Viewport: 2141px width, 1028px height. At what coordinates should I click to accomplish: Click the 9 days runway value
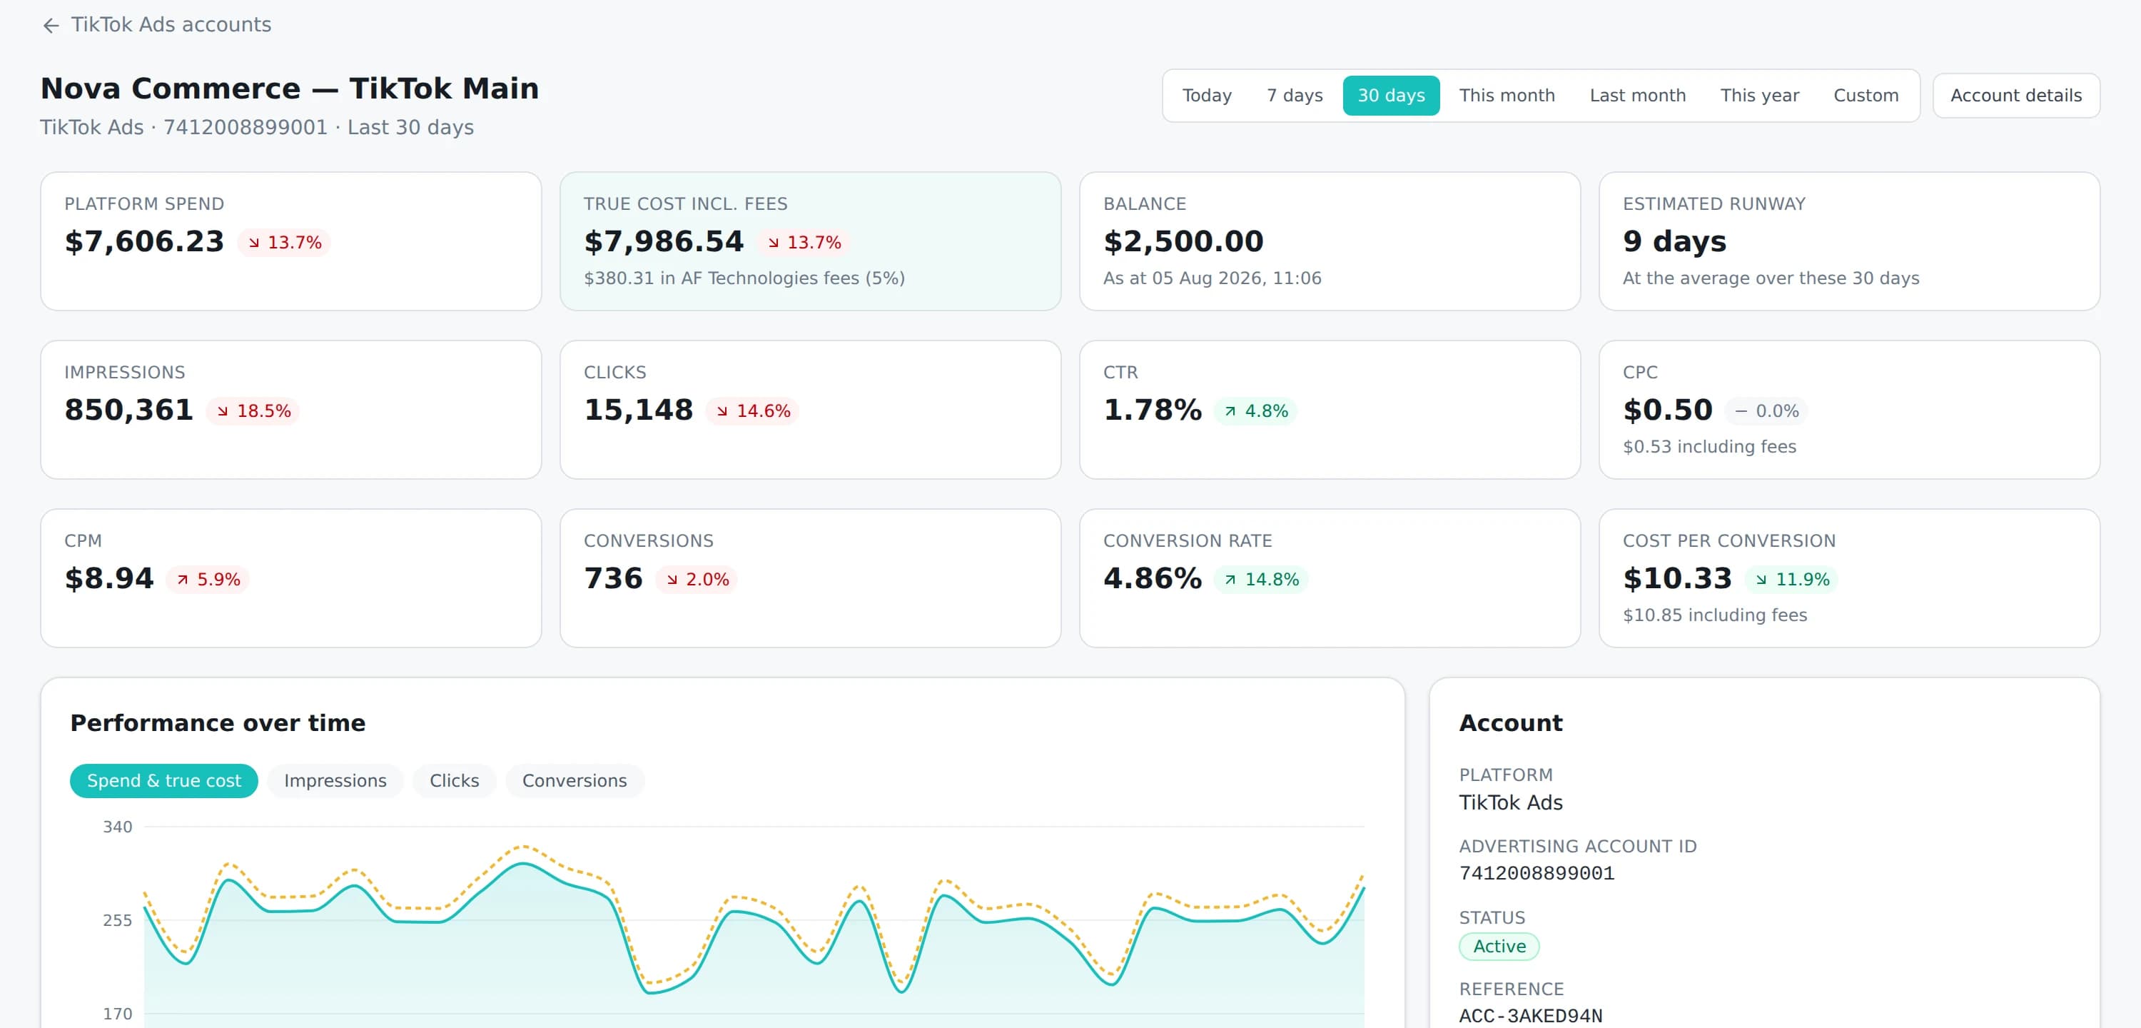[x=1674, y=241]
